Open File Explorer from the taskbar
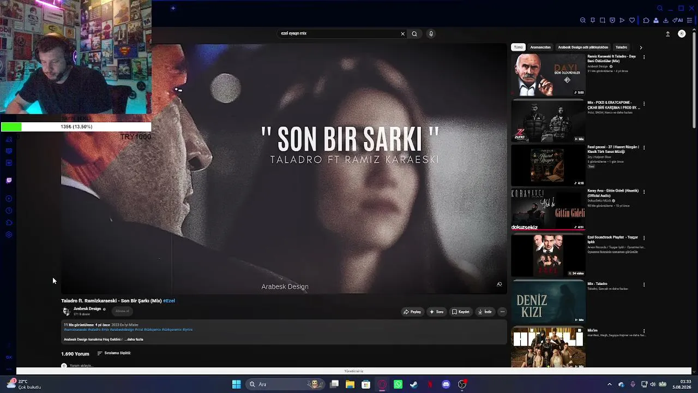Image resolution: width=698 pixels, height=393 pixels. (350, 384)
